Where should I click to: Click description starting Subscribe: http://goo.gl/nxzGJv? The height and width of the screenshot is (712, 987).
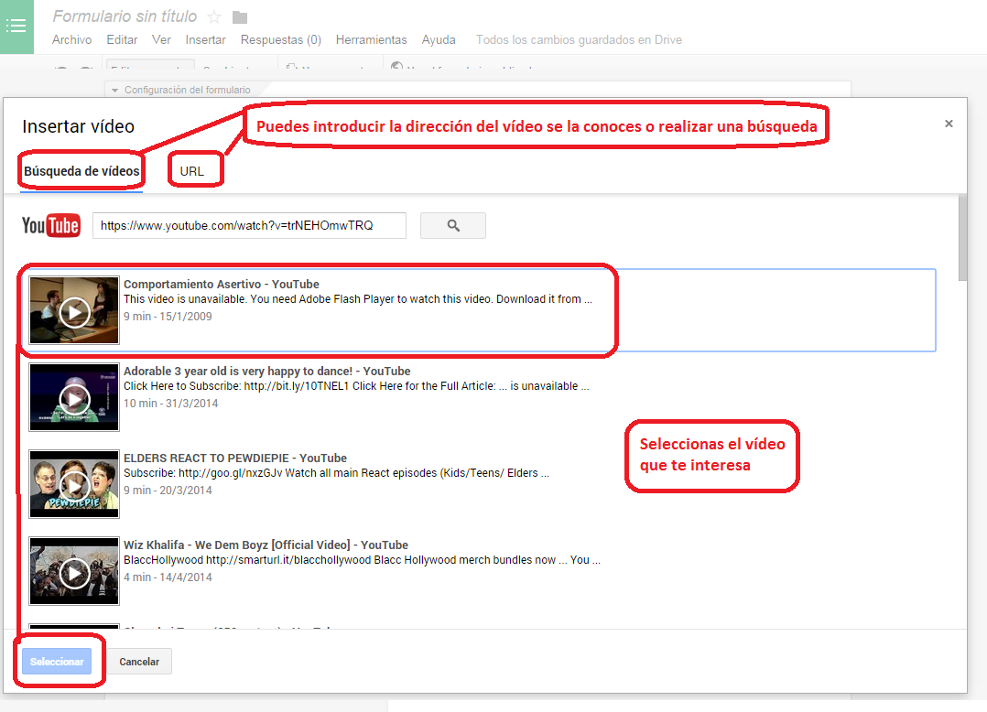pos(336,473)
